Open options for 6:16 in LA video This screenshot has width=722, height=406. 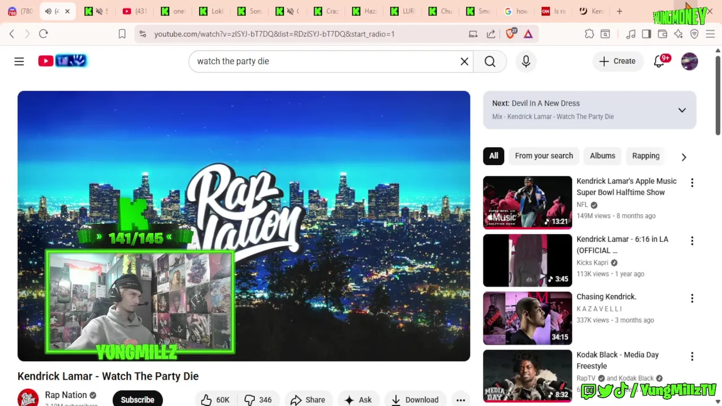click(x=692, y=241)
